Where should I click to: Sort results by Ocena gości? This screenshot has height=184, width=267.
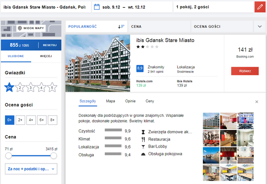click(x=222, y=27)
